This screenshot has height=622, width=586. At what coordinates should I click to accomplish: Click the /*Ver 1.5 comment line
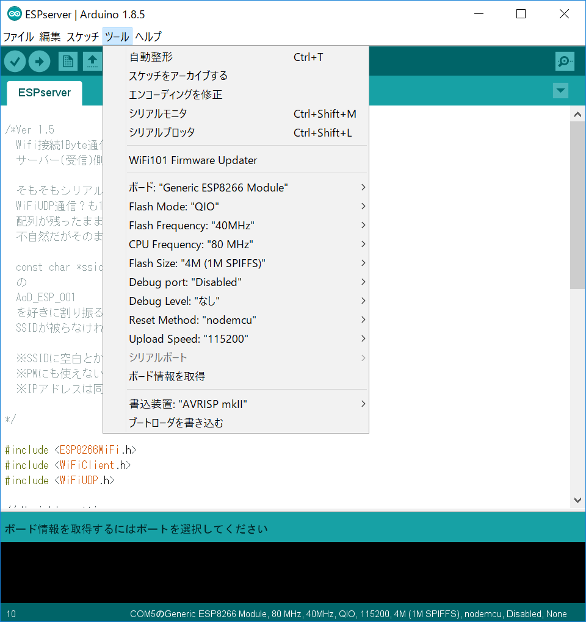click(x=30, y=130)
